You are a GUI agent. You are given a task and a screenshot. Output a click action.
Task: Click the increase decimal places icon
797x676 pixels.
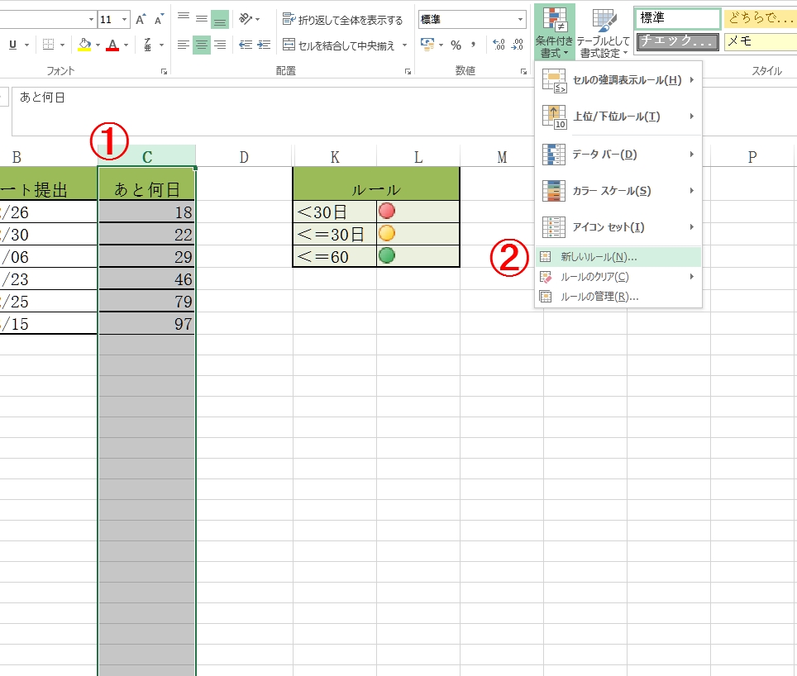click(499, 45)
